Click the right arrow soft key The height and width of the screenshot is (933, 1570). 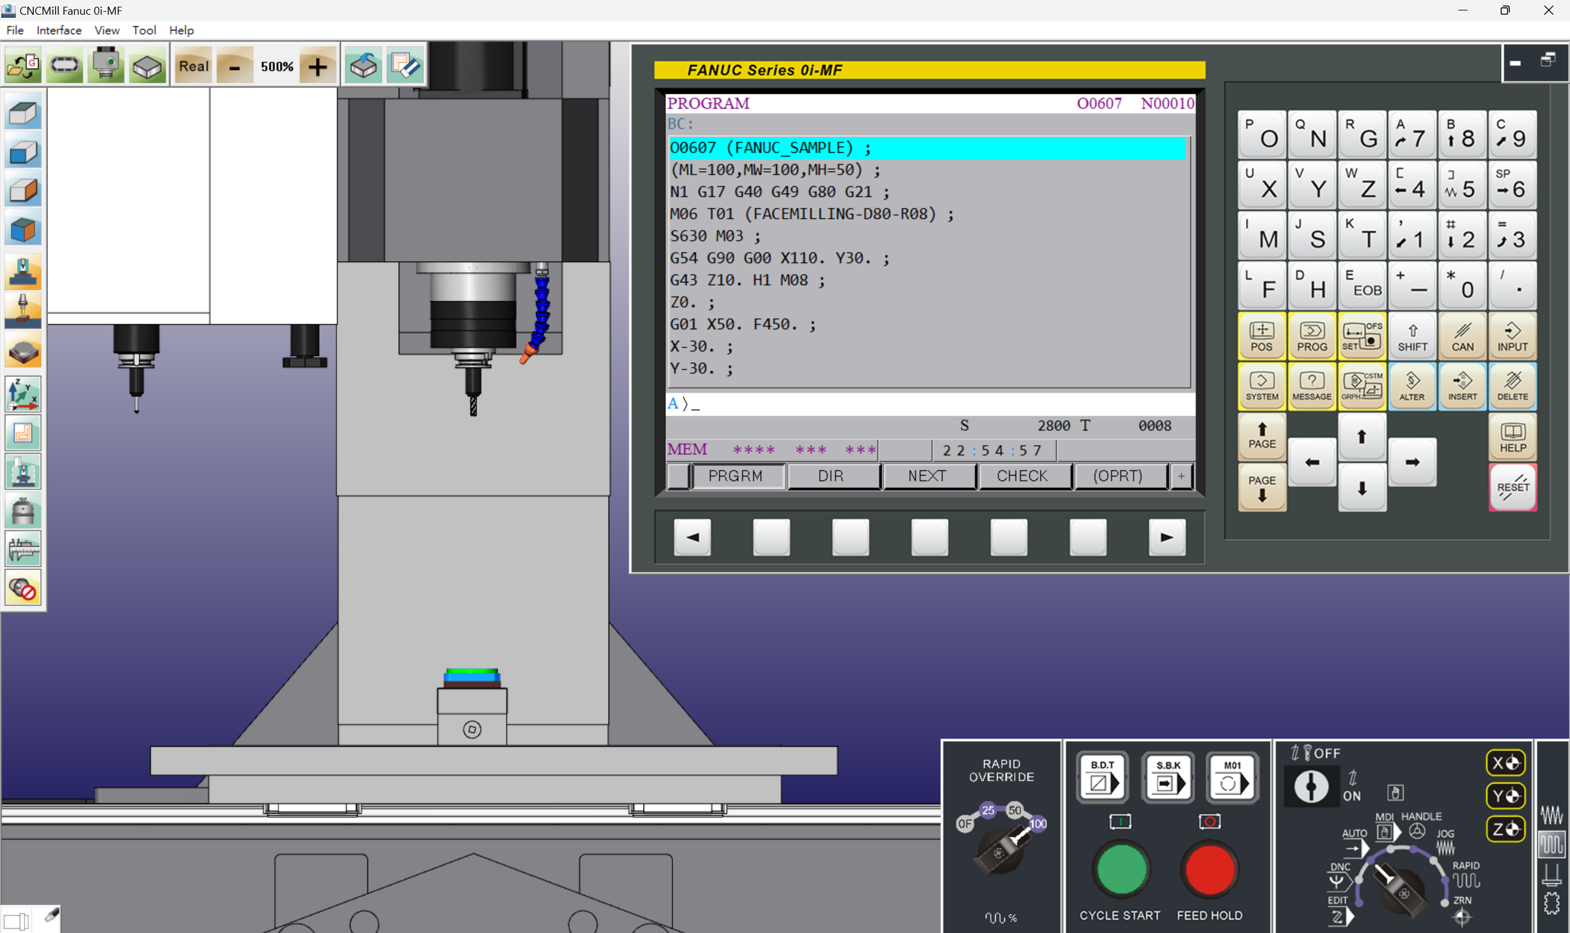tap(1168, 538)
